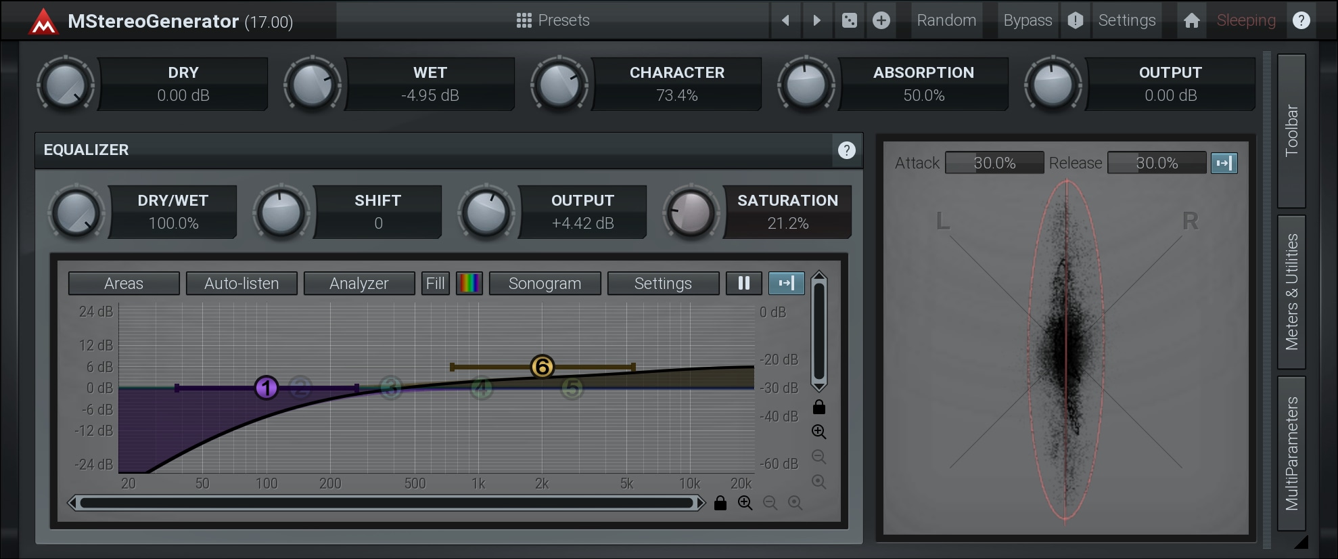Click the randomize dice preset icon
Viewport: 1338px width, 559px height.
click(850, 20)
